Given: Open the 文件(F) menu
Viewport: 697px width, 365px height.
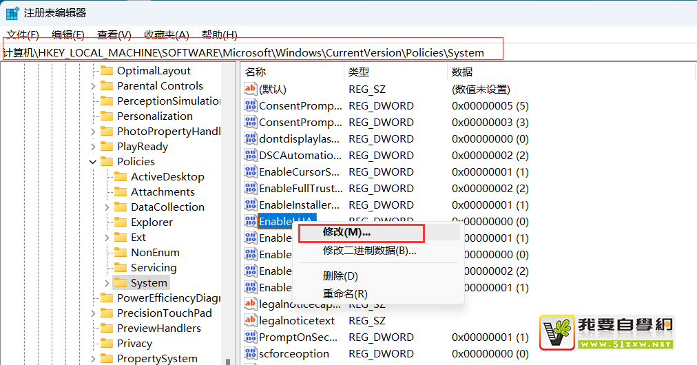Looking at the screenshot, I should pyautogui.click(x=23, y=35).
